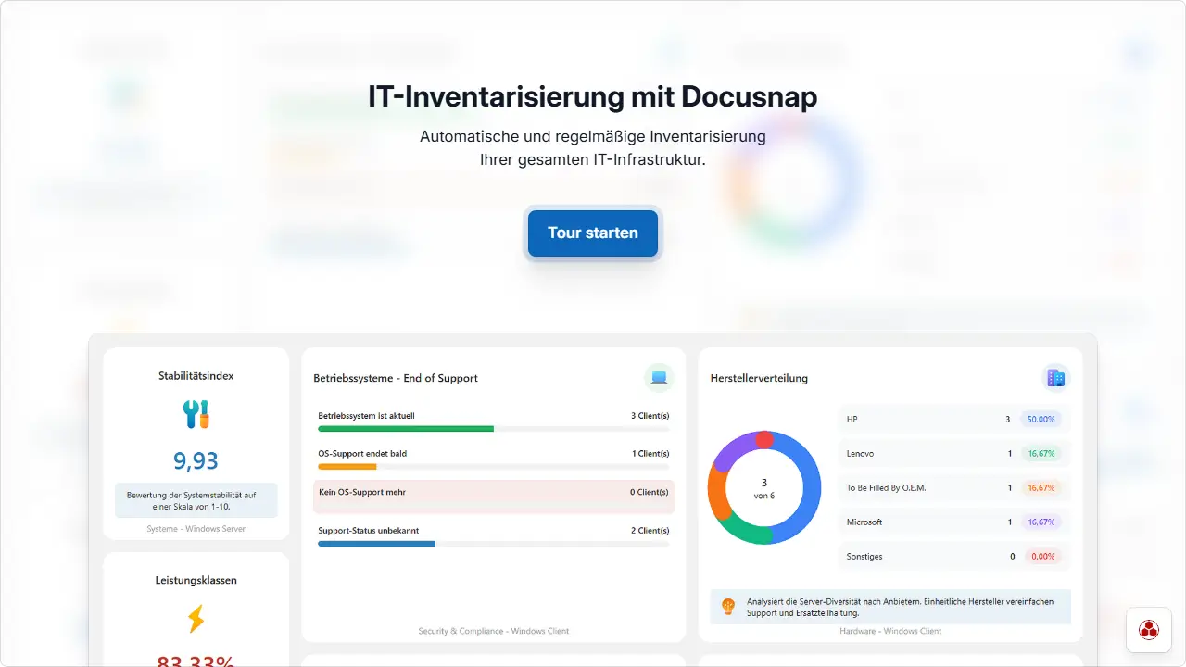Select the "Kein OS-Support mehr" row label
Screen dimensions: 1186x667
point(362,492)
